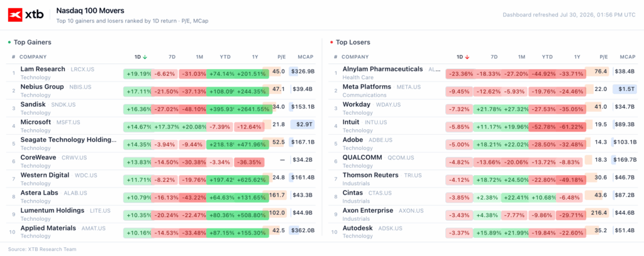Screen dimensions: 644x256
Task: Click CoreWeave -36.35% 1Y cell
Action: coord(249,163)
